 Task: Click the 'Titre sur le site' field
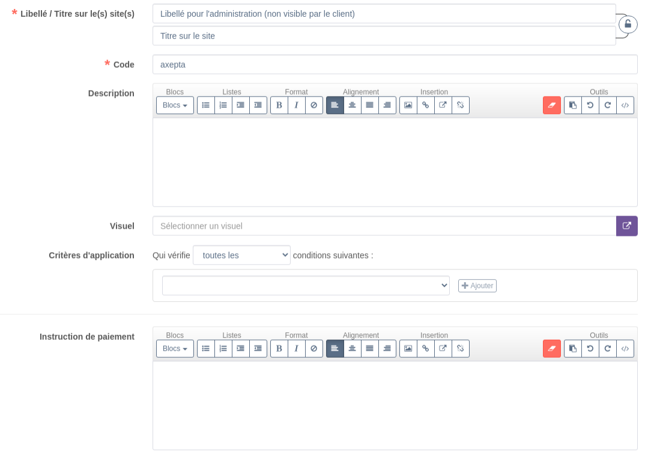[384, 36]
